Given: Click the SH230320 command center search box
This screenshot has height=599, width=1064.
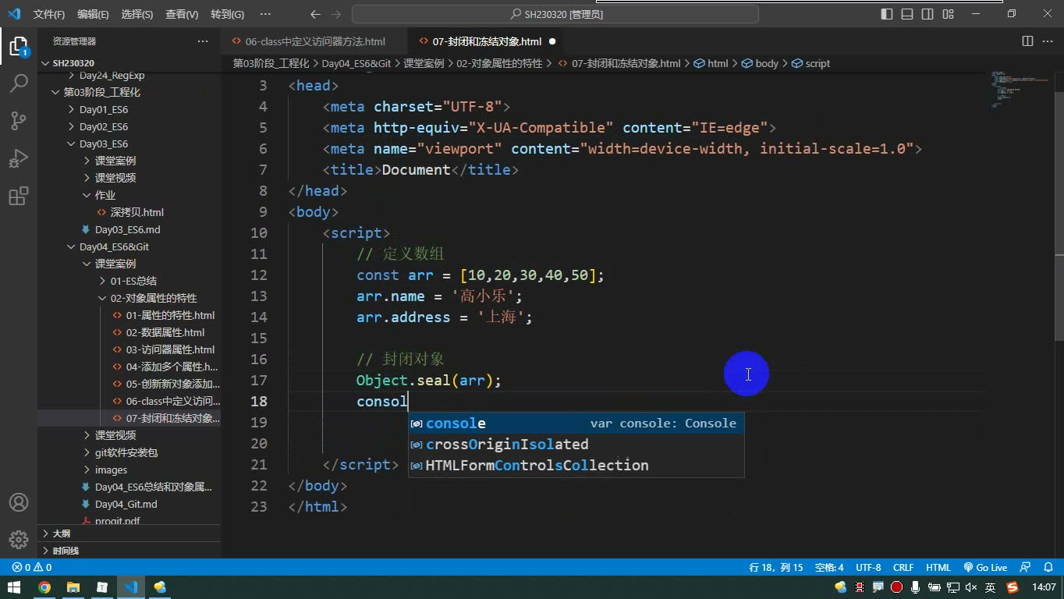Looking at the screenshot, I should (x=555, y=14).
